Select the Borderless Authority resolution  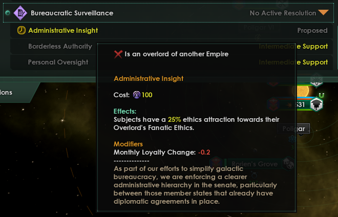[x=60, y=47]
